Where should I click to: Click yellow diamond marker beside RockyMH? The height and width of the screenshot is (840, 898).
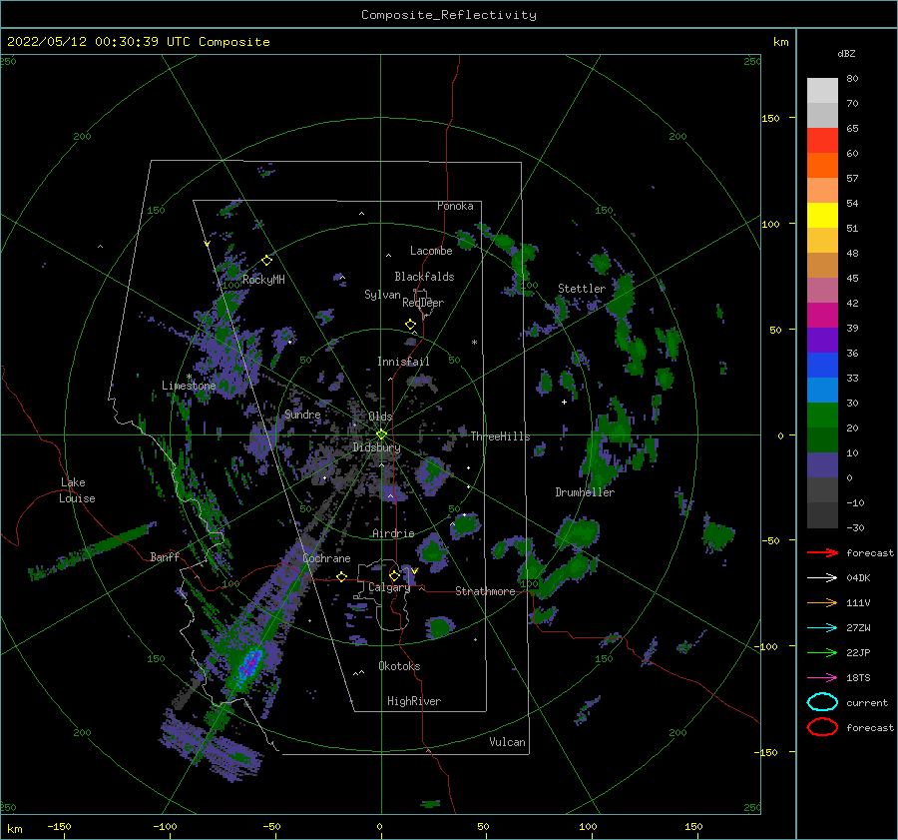pyautogui.click(x=266, y=261)
